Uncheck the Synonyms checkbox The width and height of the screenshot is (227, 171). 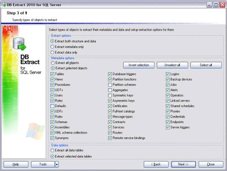point(52,138)
